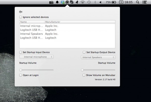
Task: Open the bell notifications menu bar icon
Action: click(57, 2)
